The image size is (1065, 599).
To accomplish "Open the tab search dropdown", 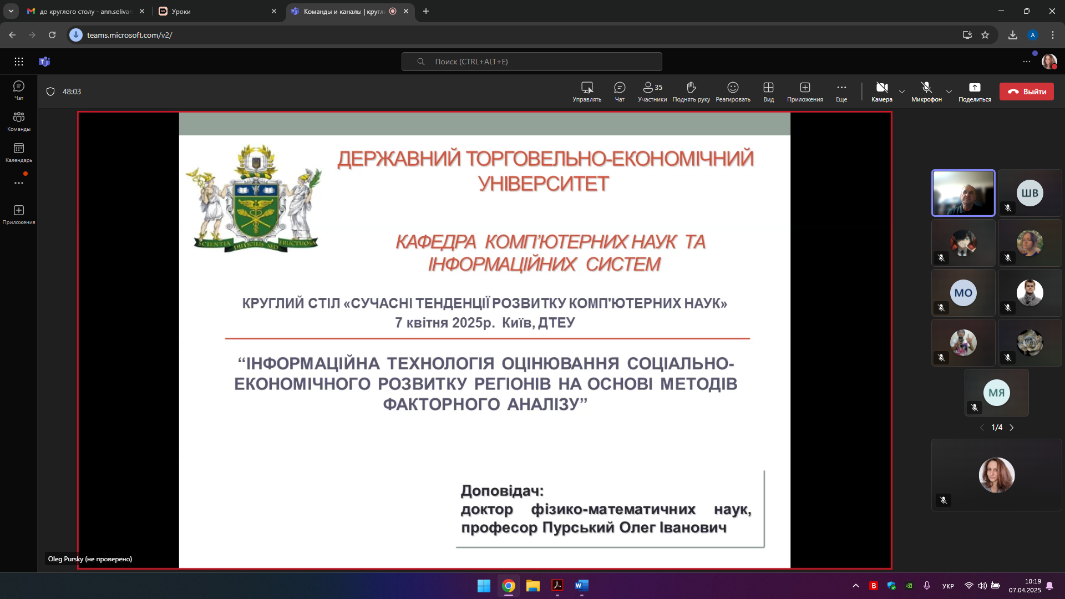I will coord(11,11).
